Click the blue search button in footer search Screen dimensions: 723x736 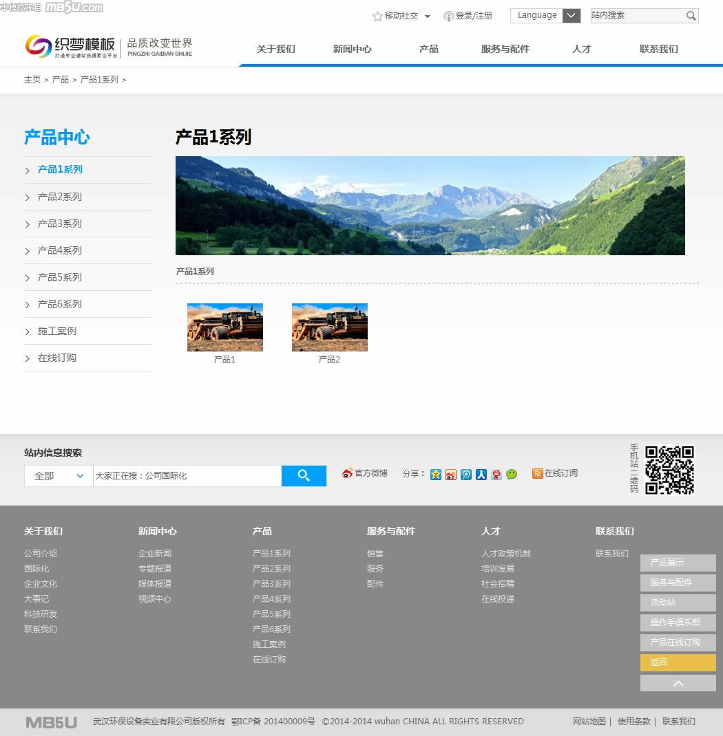(304, 475)
